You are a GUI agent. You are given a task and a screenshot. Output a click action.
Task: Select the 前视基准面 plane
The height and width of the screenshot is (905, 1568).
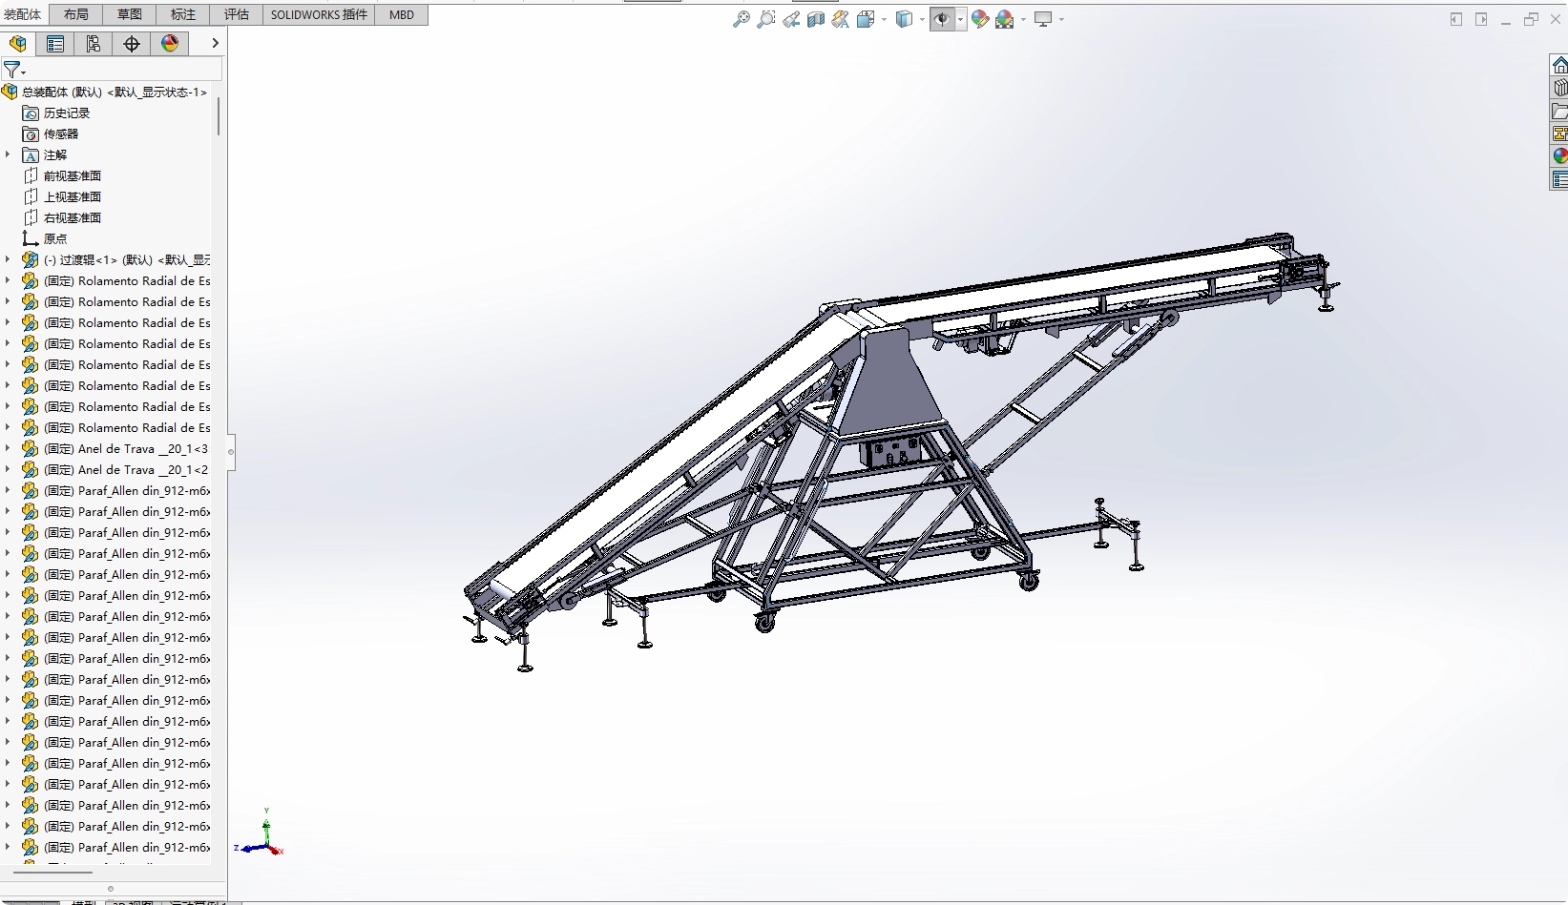click(62, 175)
